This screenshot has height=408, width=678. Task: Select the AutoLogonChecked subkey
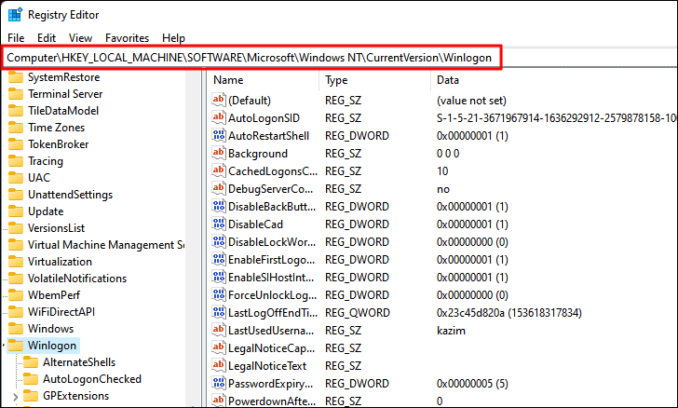92,379
